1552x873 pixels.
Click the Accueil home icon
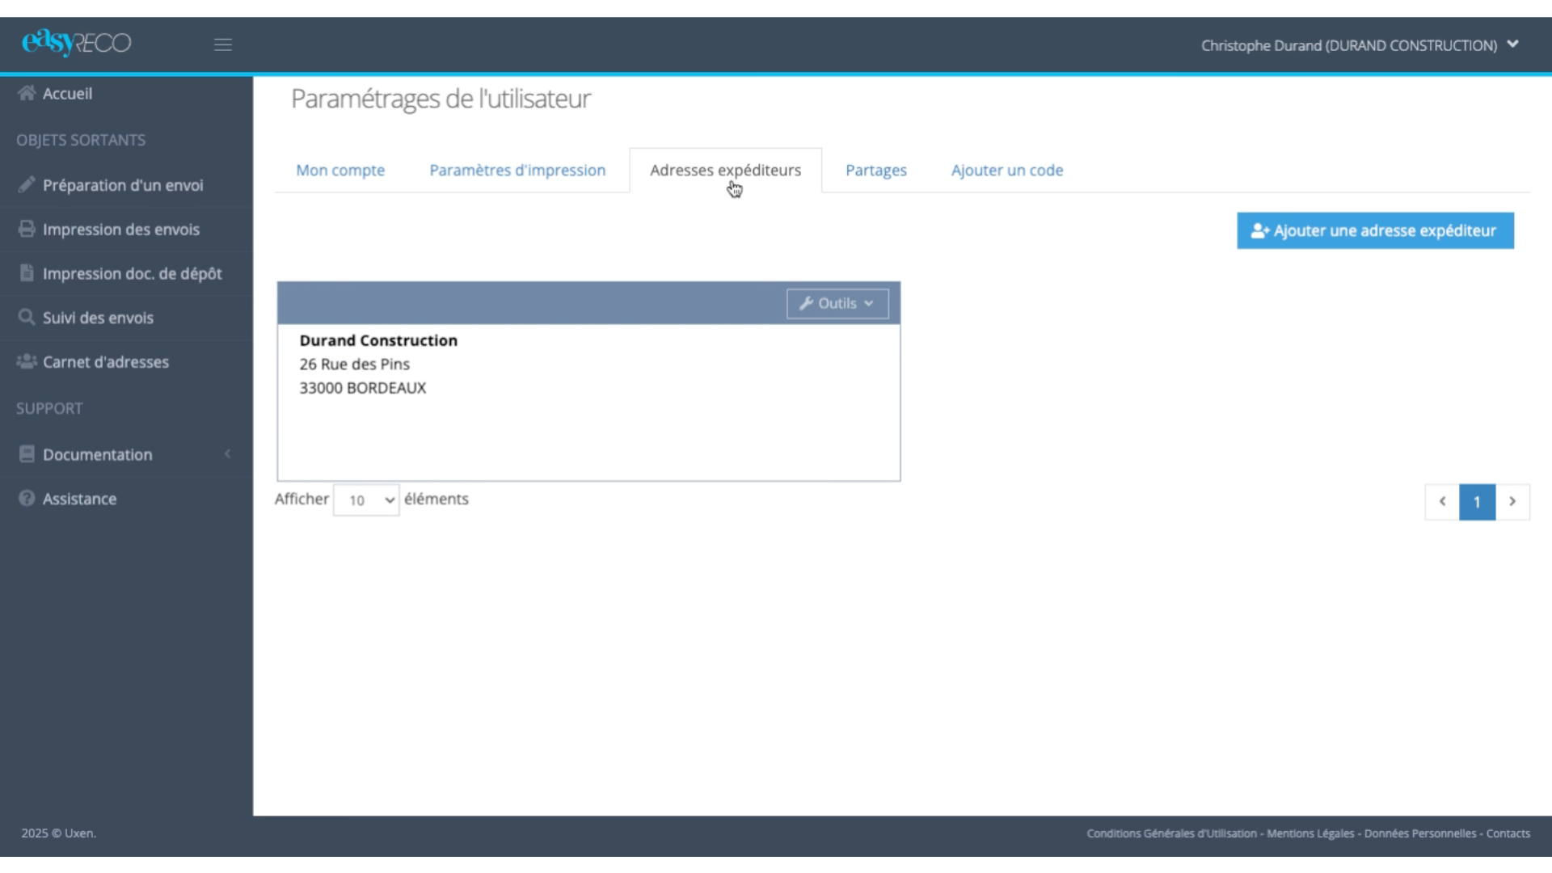click(27, 93)
